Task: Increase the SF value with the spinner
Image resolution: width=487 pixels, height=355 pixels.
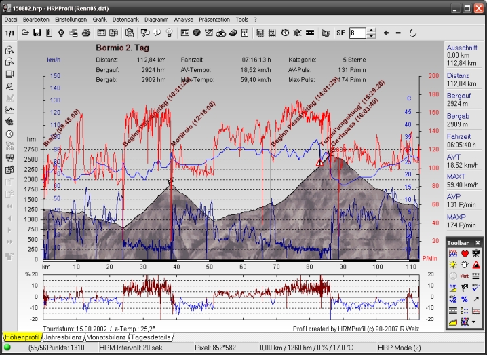Action: tap(370, 30)
